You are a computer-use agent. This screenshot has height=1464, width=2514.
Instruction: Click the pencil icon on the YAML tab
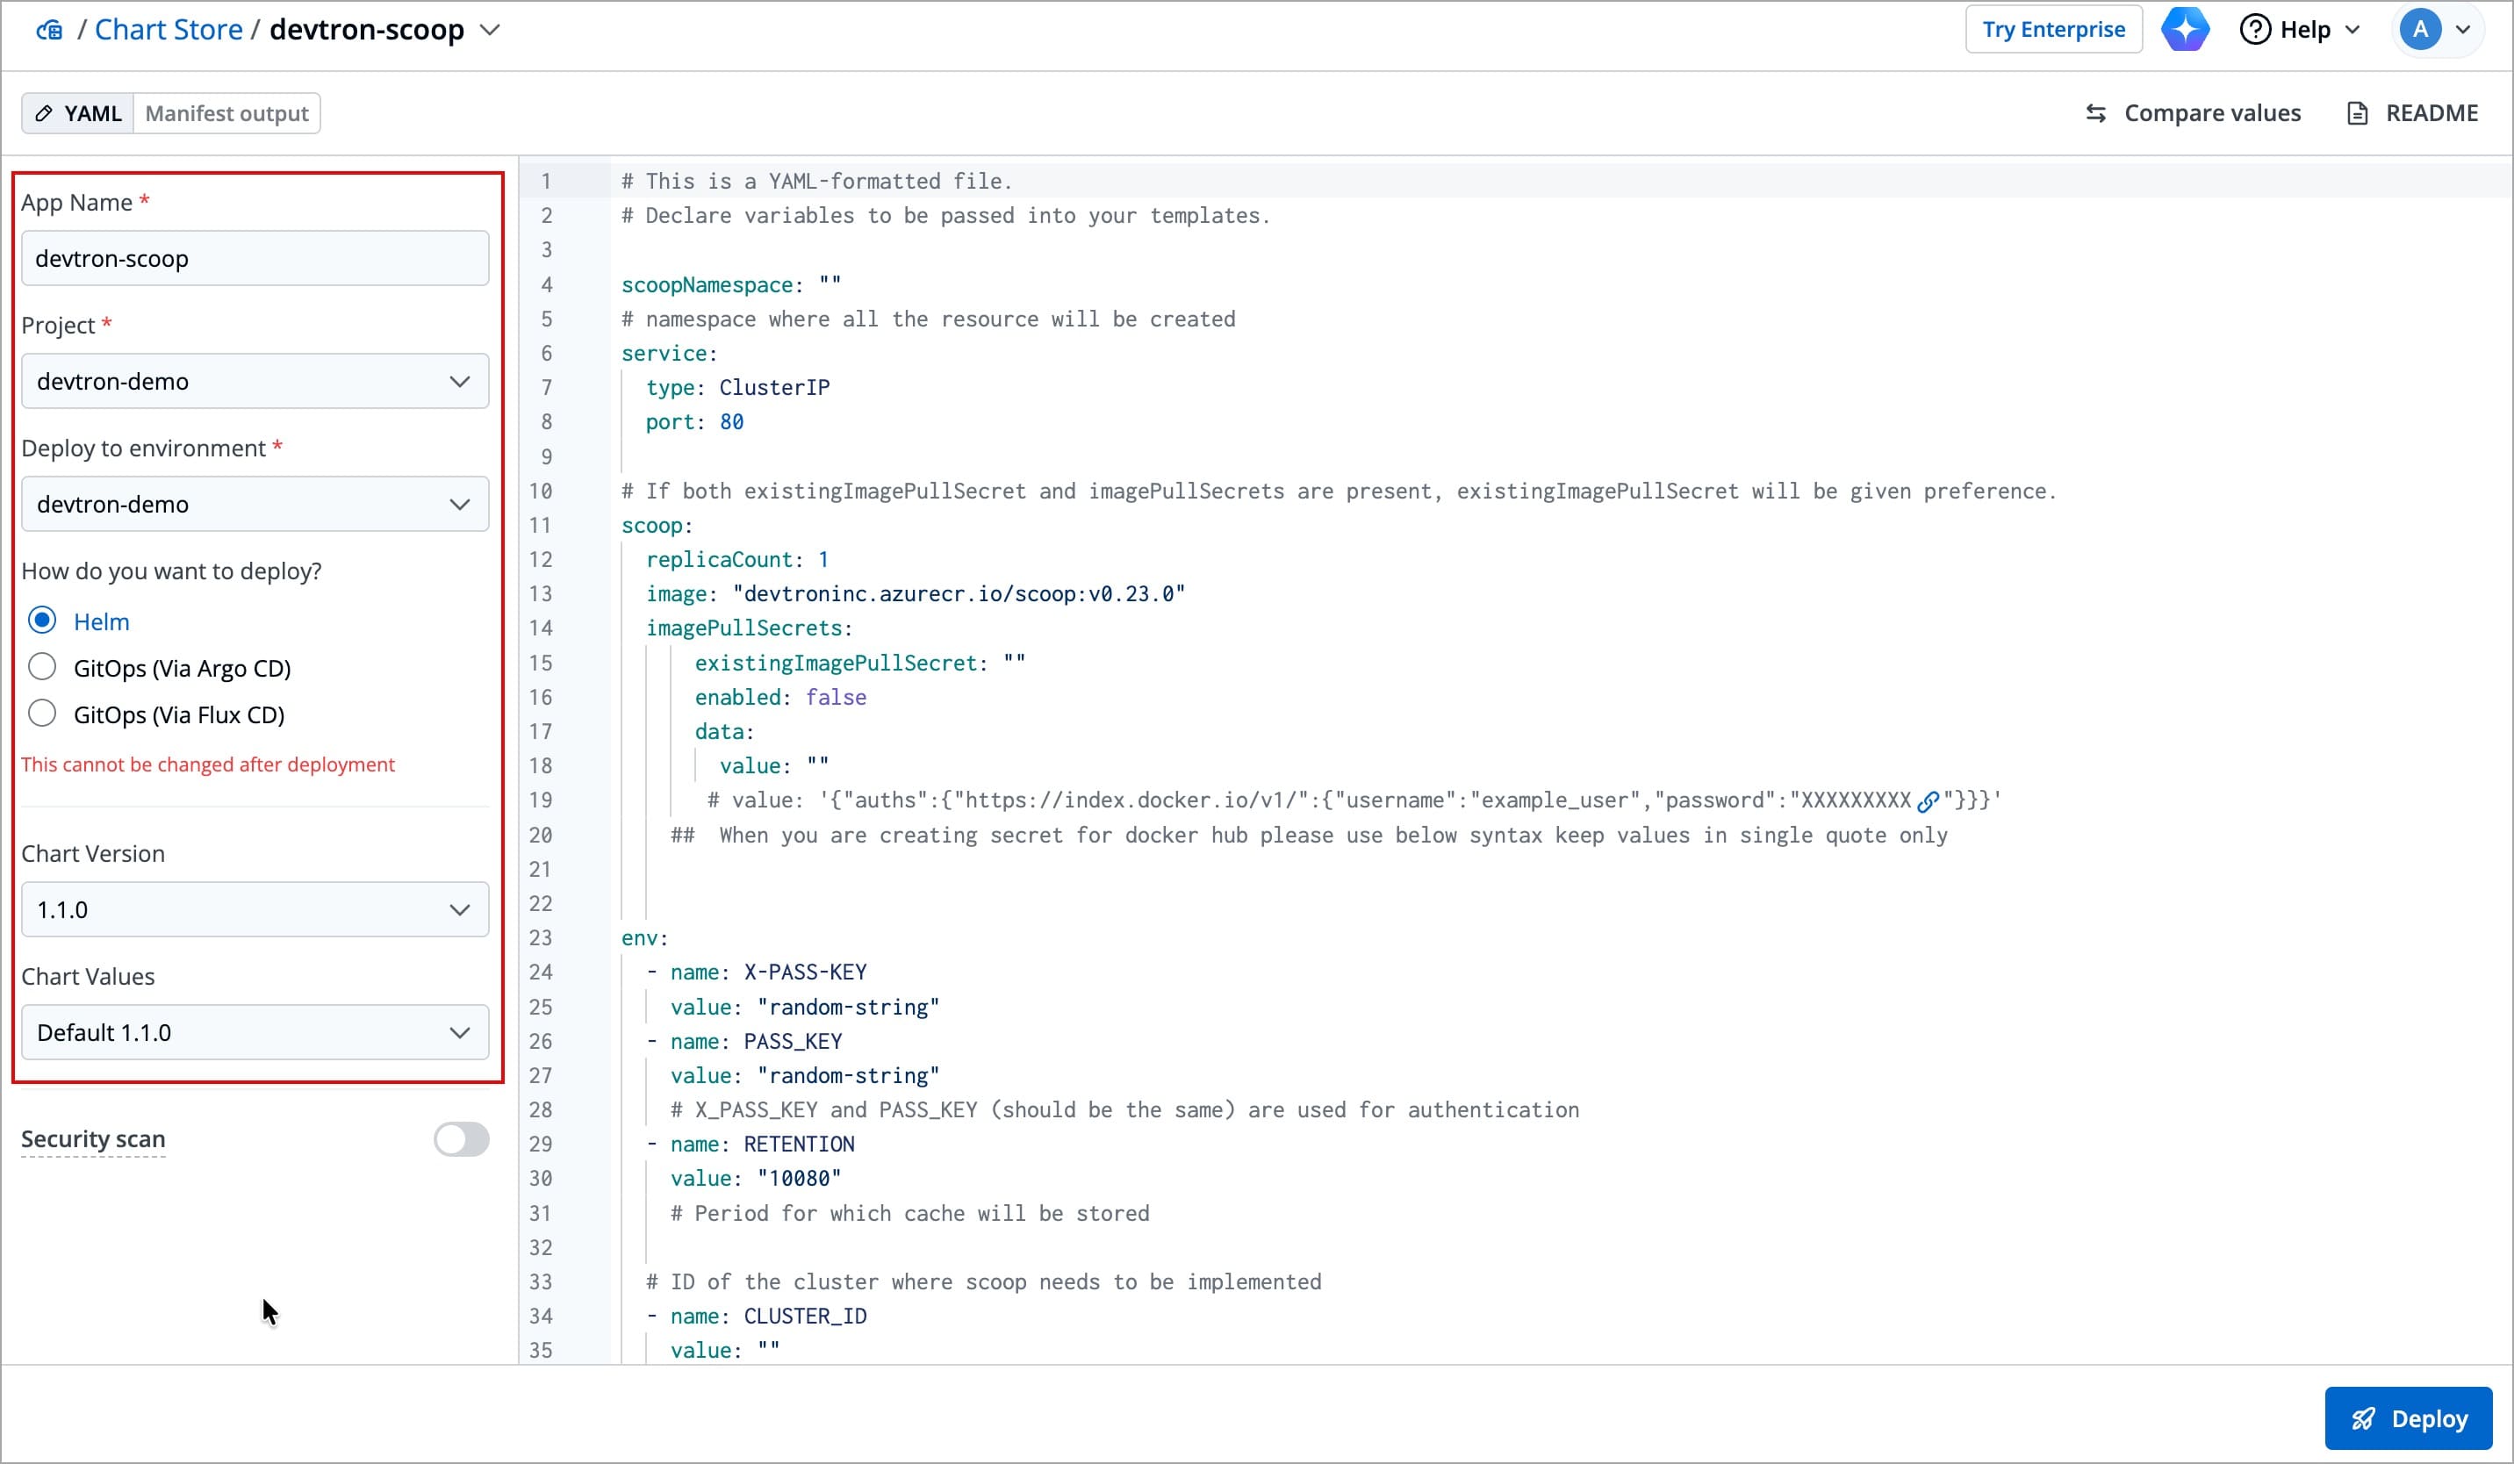pyautogui.click(x=44, y=114)
